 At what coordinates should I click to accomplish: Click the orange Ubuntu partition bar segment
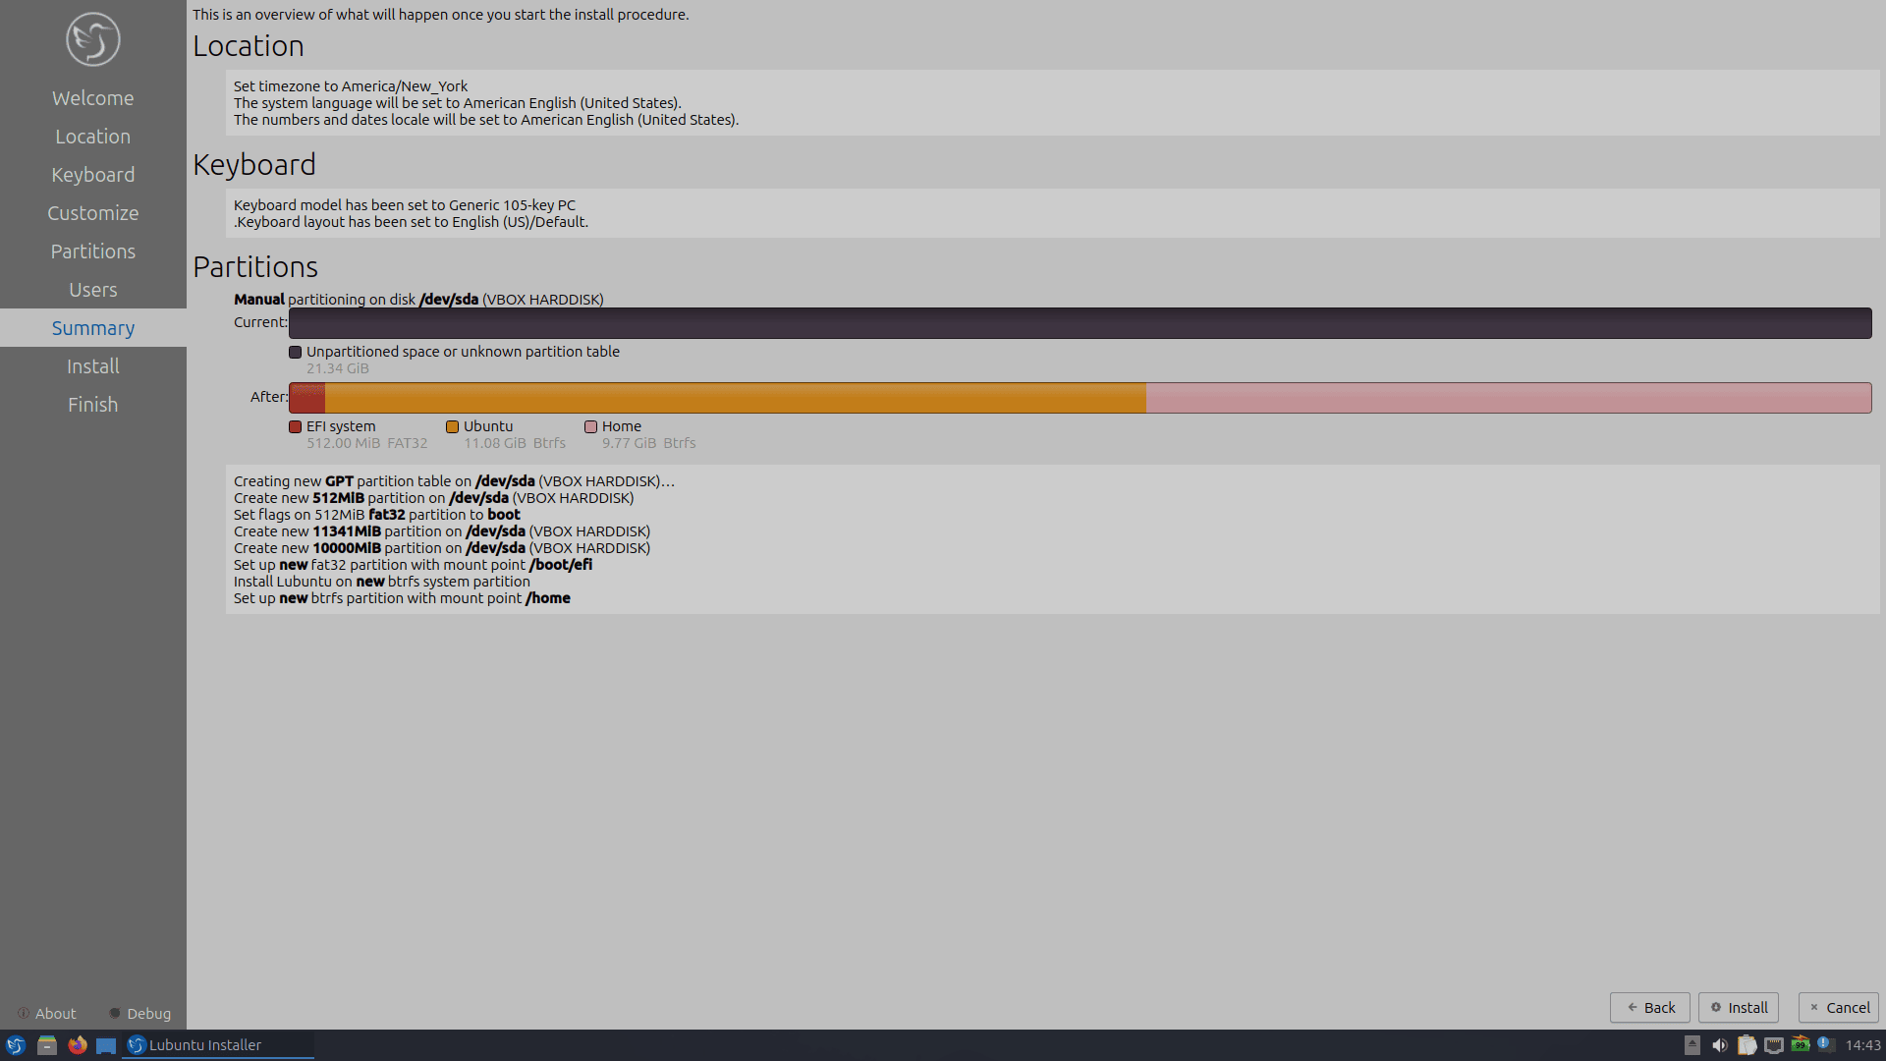click(735, 398)
